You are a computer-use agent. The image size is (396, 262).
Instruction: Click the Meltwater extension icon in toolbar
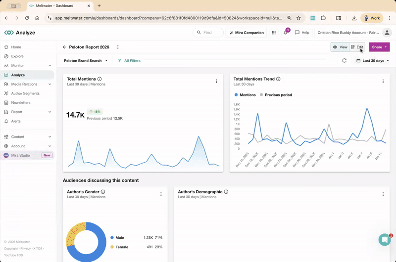313,18
